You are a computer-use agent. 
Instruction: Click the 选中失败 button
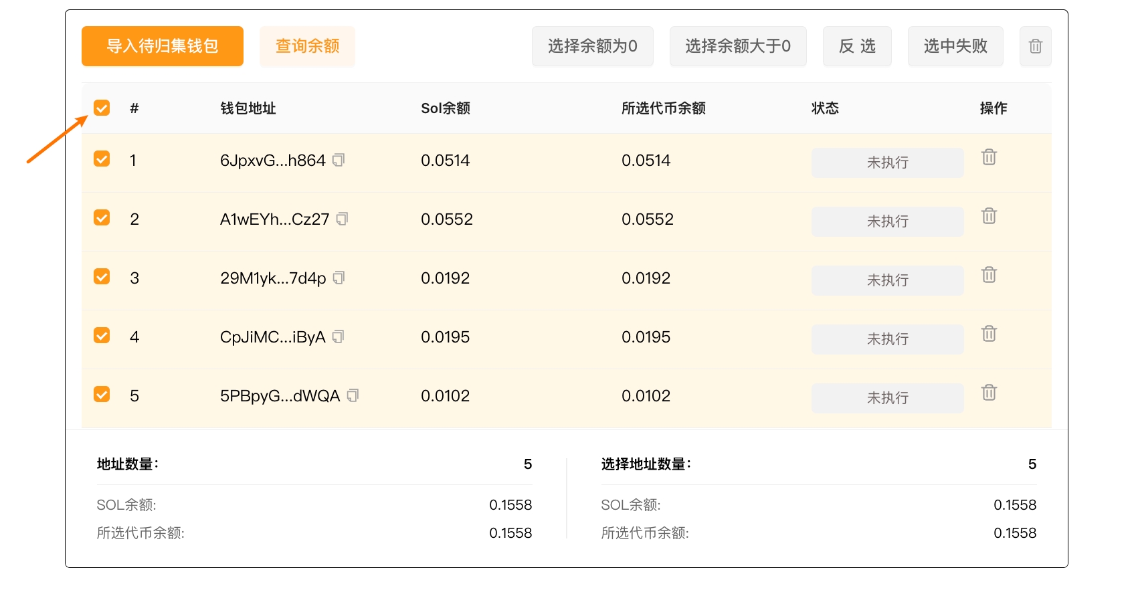[955, 46]
